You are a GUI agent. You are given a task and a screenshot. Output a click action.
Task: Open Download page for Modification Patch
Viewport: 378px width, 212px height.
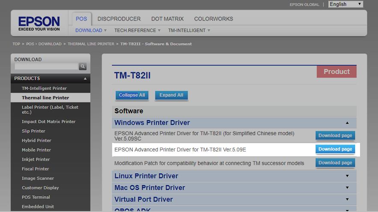[x=335, y=163]
